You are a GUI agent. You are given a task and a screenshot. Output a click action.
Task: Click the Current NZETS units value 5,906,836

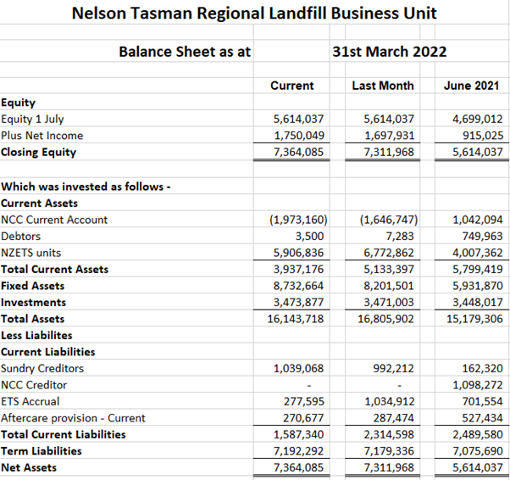[298, 253]
